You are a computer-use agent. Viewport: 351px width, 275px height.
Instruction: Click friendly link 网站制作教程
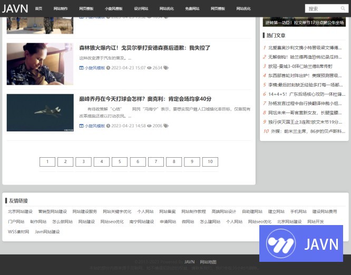tap(193, 211)
